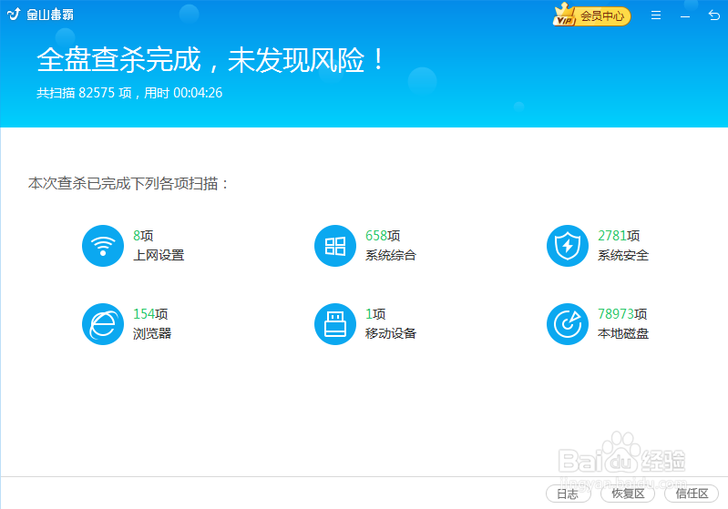Open the 恢复区 recovery area
Screen dimensions: 728x509
[628, 494]
